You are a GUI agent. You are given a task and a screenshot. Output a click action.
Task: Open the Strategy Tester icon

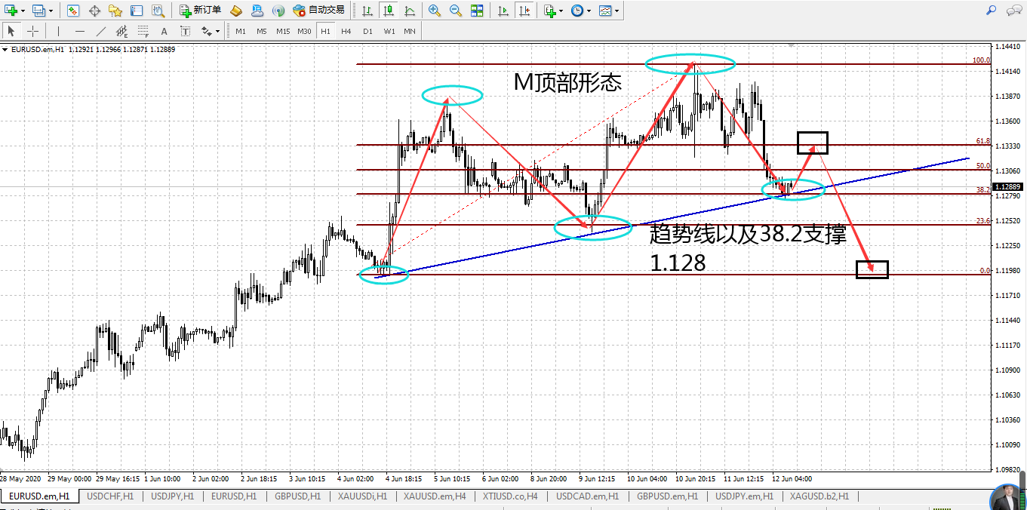click(158, 11)
